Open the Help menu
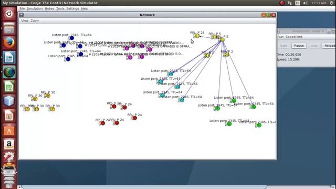This screenshot has width=336, height=189. pyautogui.click(x=85, y=8)
